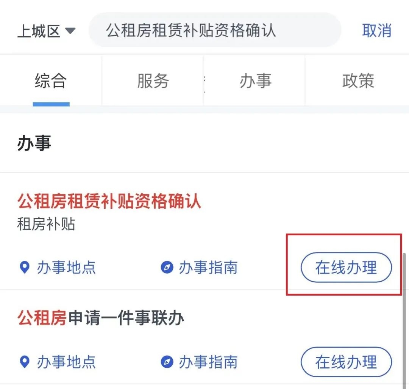The width and height of the screenshot is (409, 389).
Task: Switch to the 服务 tab
Action: (153, 80)
